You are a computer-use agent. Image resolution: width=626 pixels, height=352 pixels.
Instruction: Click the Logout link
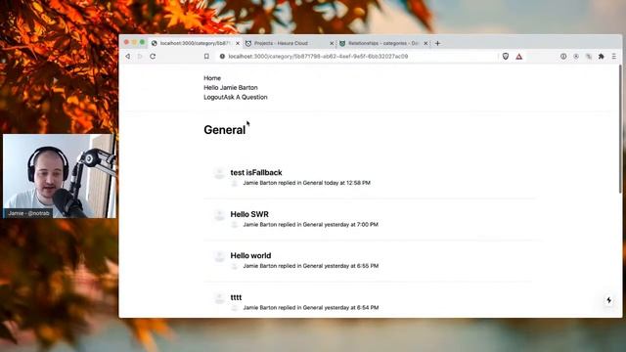point(213,97)
